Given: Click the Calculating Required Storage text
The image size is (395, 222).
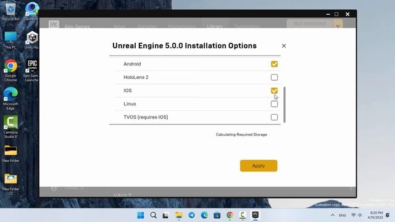Looking at the screenshot, I should click(x=241, y=134).
